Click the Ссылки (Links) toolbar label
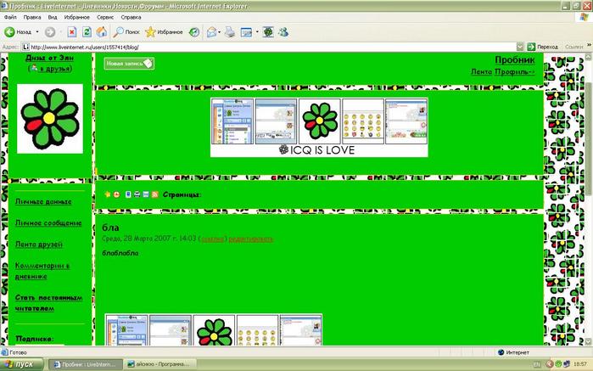Viewport: 593px width, 371px height. [x=573, y=47]
